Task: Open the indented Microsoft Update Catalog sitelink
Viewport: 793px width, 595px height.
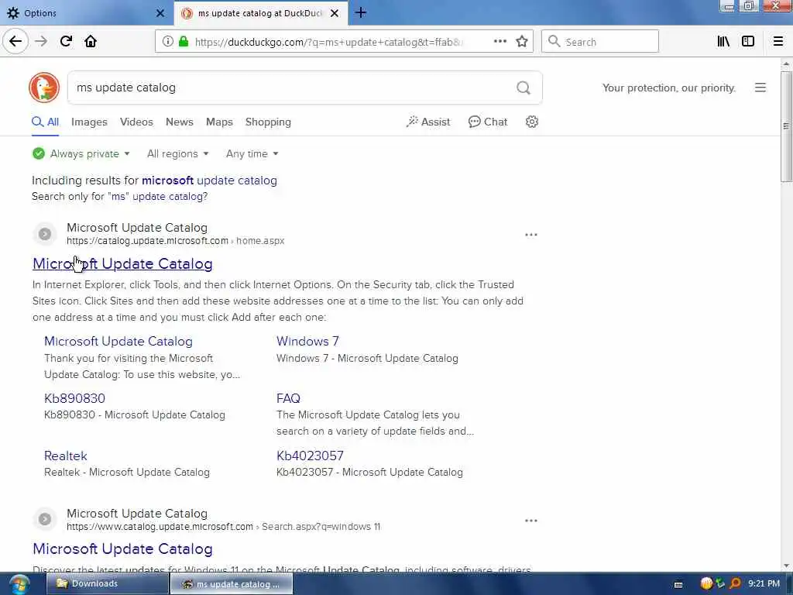Action: (118, 341)
